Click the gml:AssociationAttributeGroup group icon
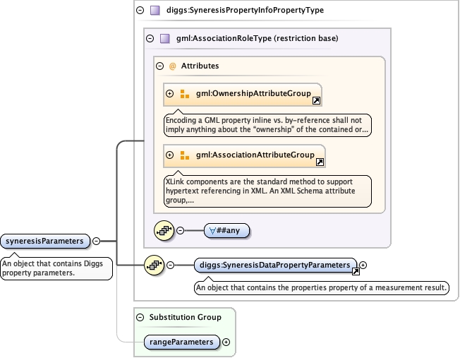This screenshot has width=460, height=358. (185, 155)
